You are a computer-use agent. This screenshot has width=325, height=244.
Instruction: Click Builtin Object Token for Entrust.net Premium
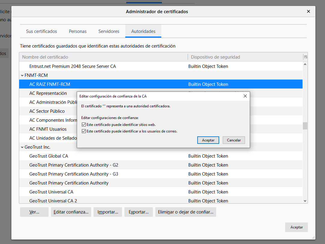pyautogui.click(x=208, y=66)
